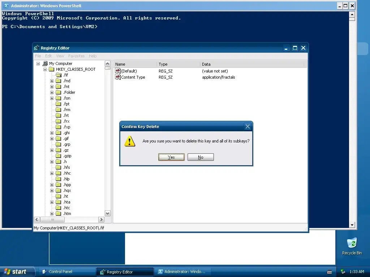Select the Content Type value string icon
The width and height of the screenshot is (370, 277).
[x=118, y=77]
